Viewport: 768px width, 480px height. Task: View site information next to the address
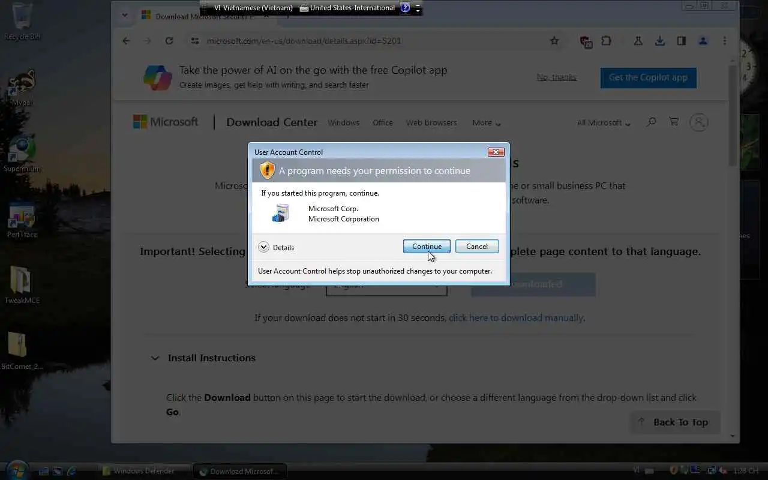[194, 41]
